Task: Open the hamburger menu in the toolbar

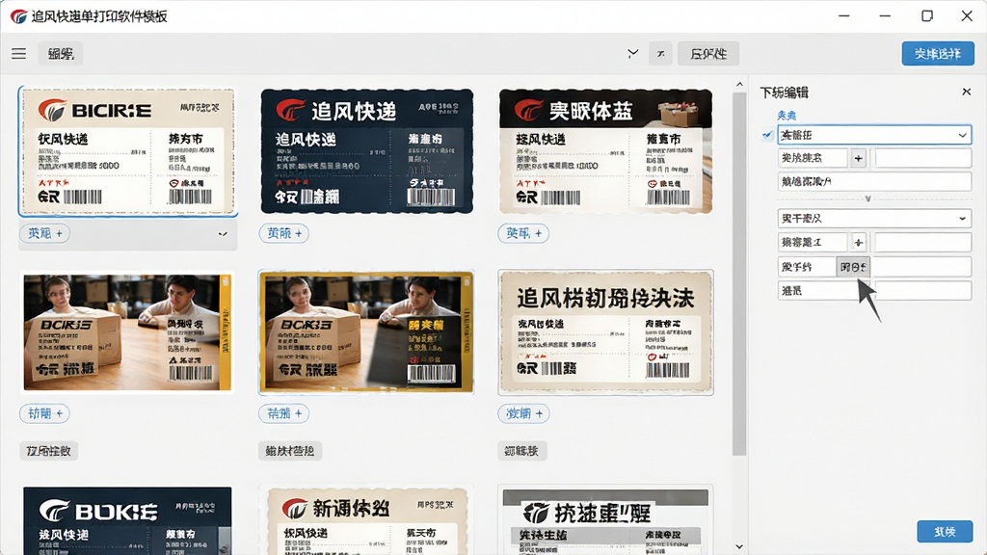Action: (19, 54)
